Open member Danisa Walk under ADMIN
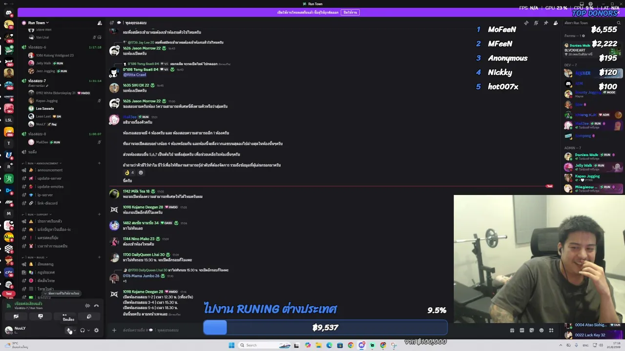This screenshot has width=625, height=351. tap(593, 156)
